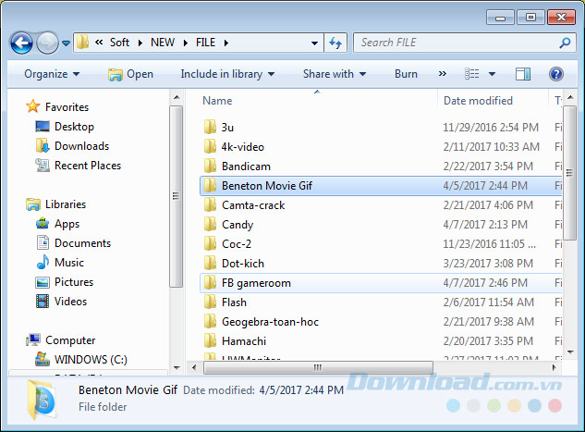Open the Help question mark icon
Viewport: 585px width, 432px height.
(x=556, y=74)
